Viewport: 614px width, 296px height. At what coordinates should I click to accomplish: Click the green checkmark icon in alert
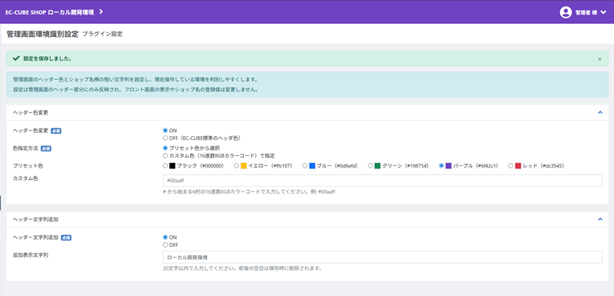pyautogui.click(x=16, y=58)
